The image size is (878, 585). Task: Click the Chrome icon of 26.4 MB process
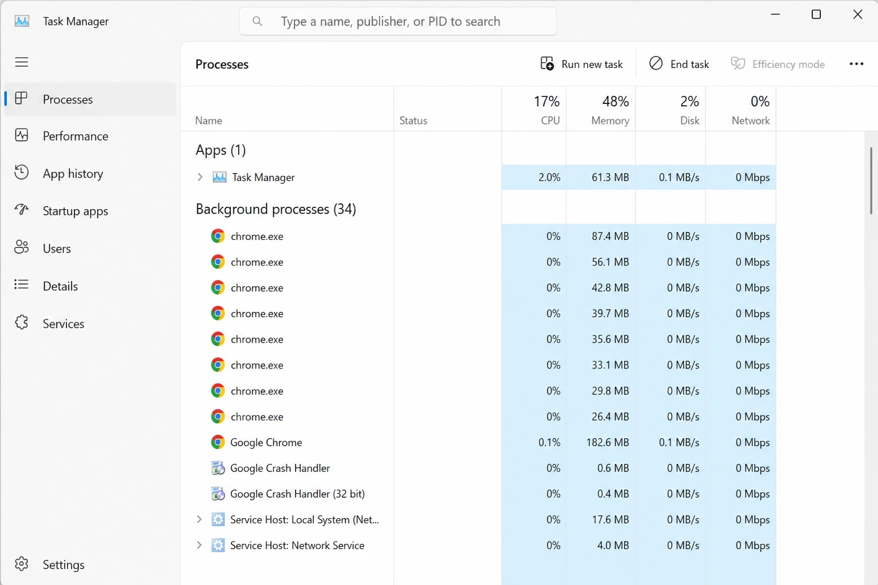click(218, 416)
